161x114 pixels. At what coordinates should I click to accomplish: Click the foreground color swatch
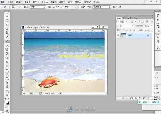click(6, 101)
